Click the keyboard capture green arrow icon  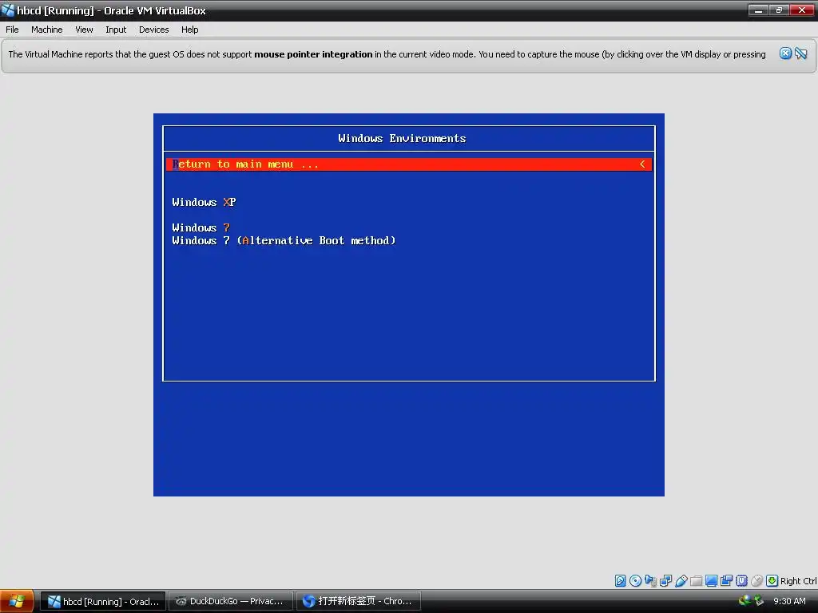tap(772, 581)
